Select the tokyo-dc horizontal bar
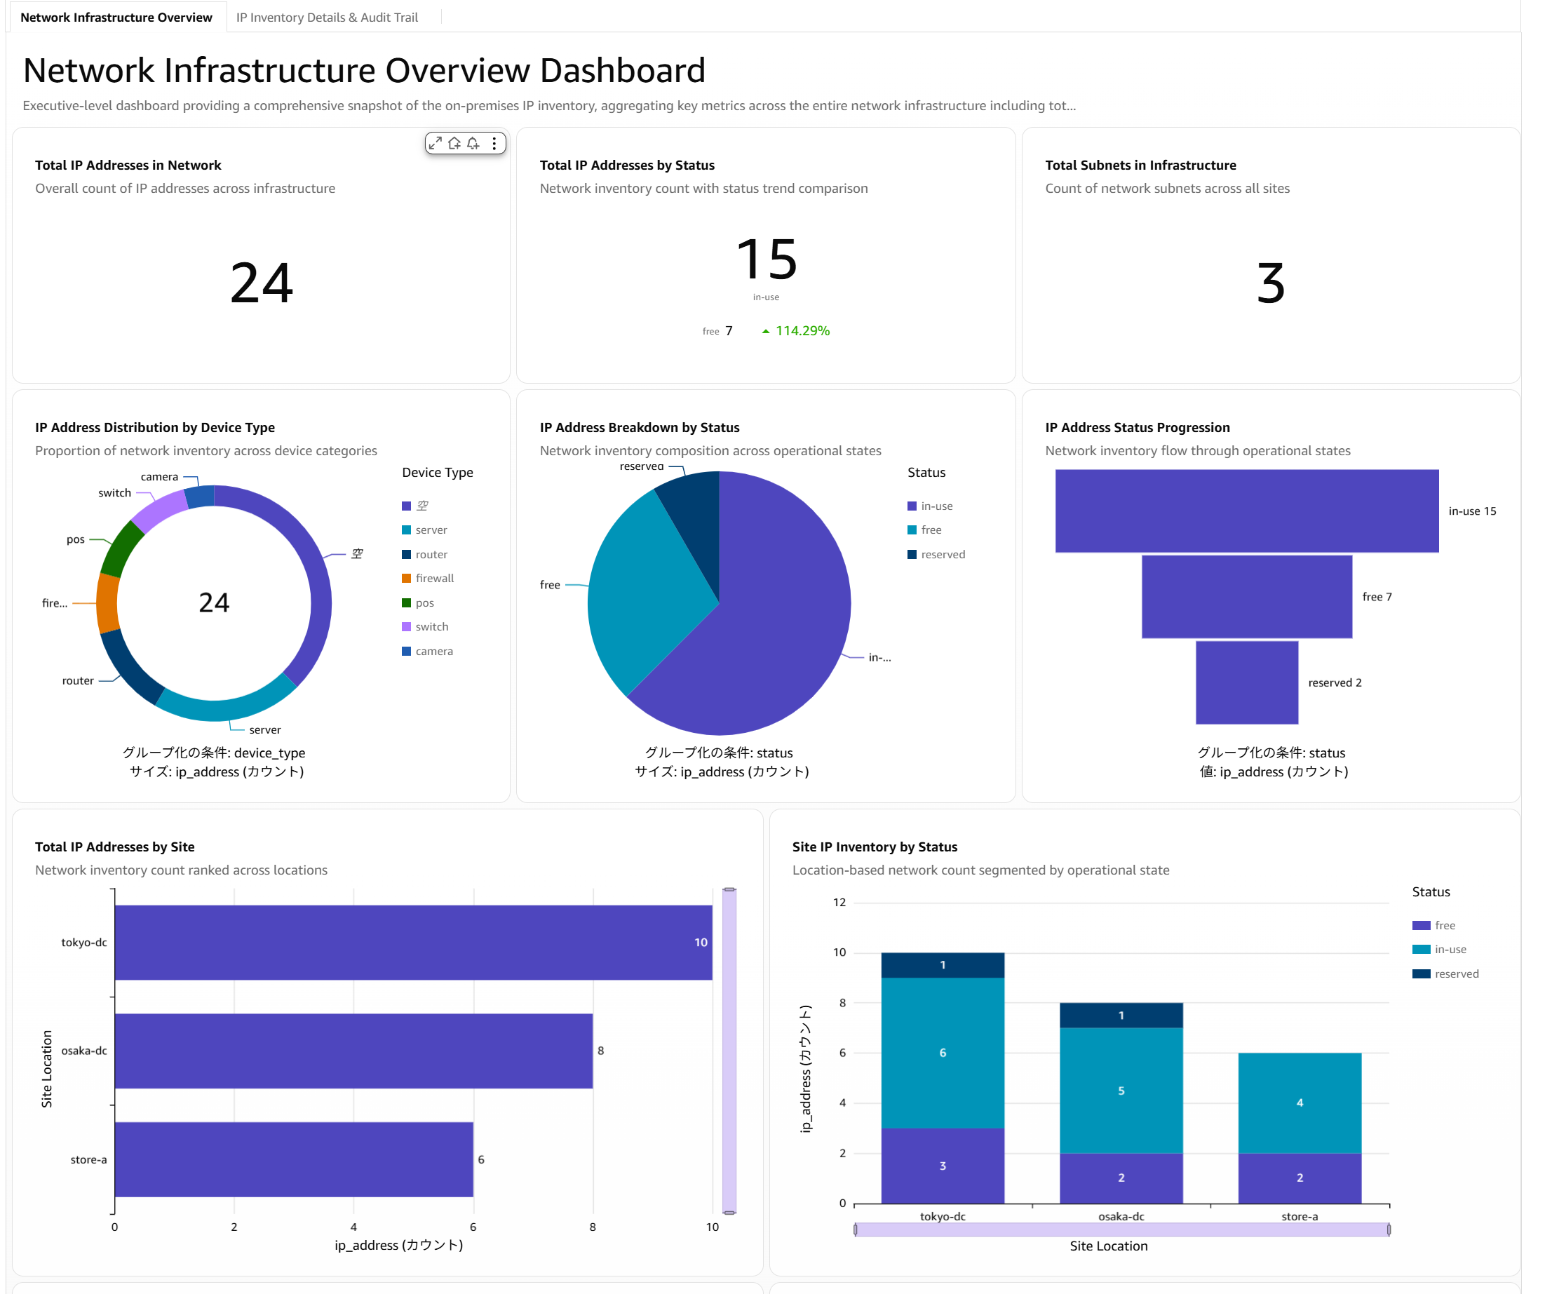The height and width of the screenshot is (1294, 1552). [x=413, y=942]
